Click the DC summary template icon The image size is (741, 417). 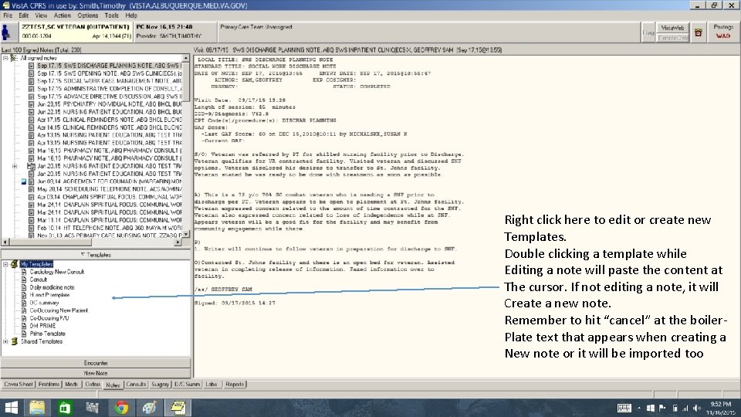(x=24, y=303)
